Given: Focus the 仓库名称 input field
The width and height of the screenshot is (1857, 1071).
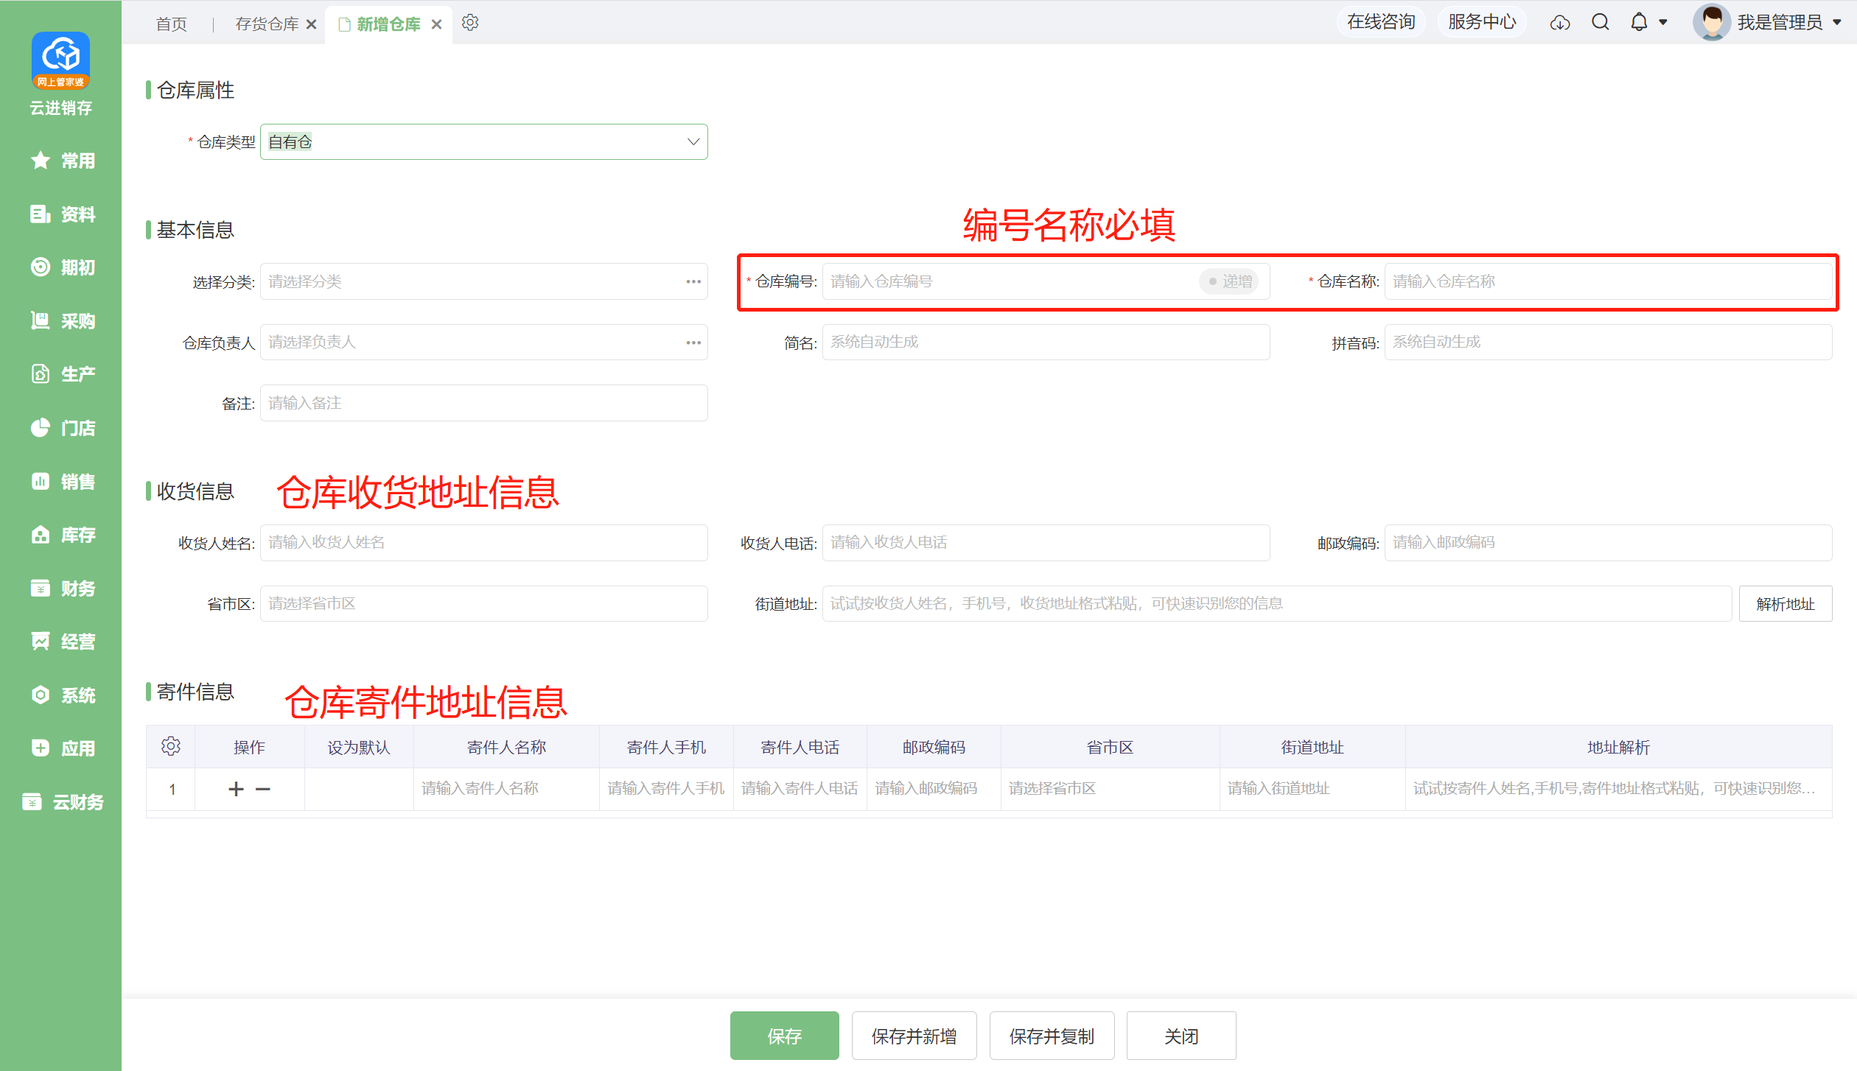Looking at the screenshot, I should 1608,281.
